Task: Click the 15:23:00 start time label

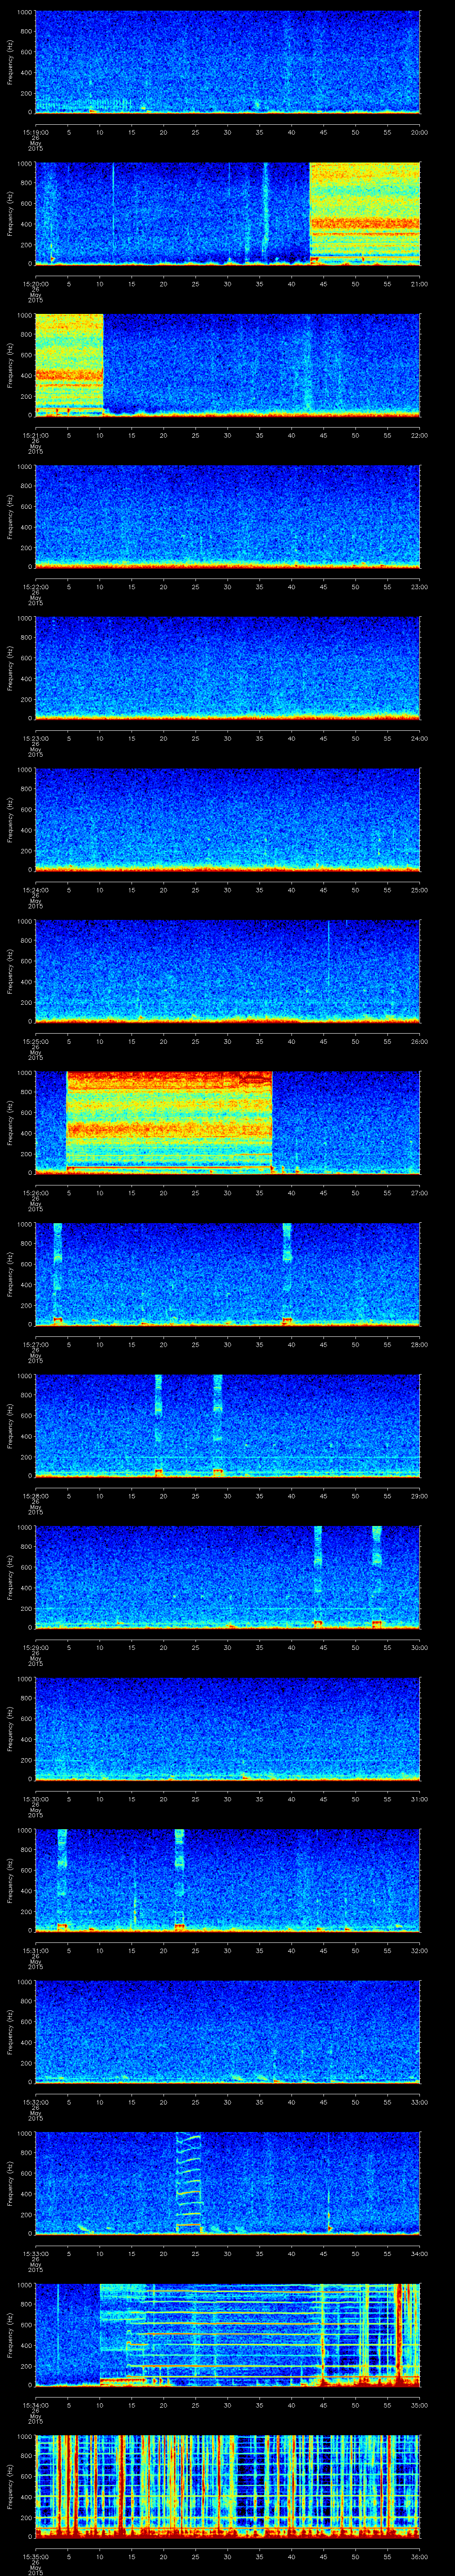Action: (35, 738)
